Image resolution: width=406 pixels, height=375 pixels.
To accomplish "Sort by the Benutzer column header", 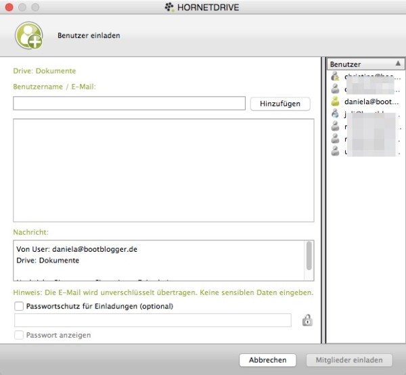I will pos(365,64).
